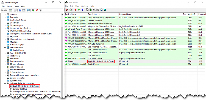Click the blue dot icon in USBDeview toolbar
The height and width of the screenshot is (100, 206).
click(x=82, y=10)
